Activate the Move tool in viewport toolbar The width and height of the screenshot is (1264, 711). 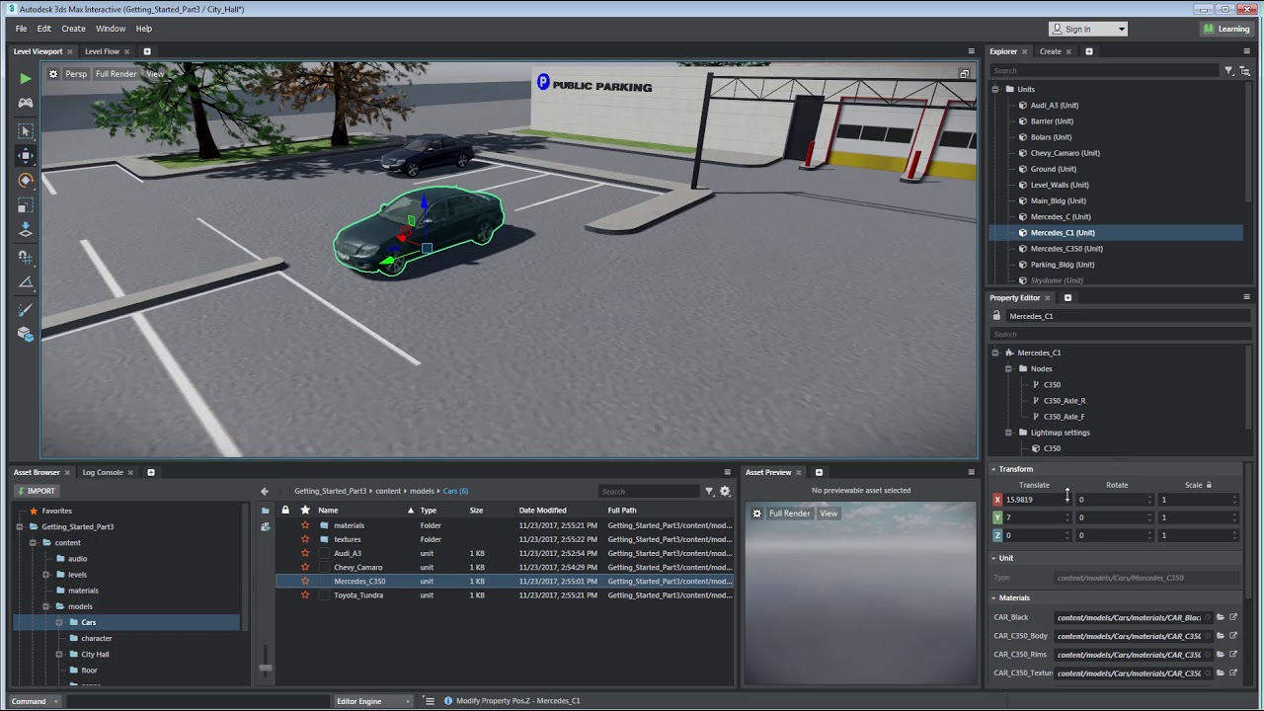click(x=26, y=155)
